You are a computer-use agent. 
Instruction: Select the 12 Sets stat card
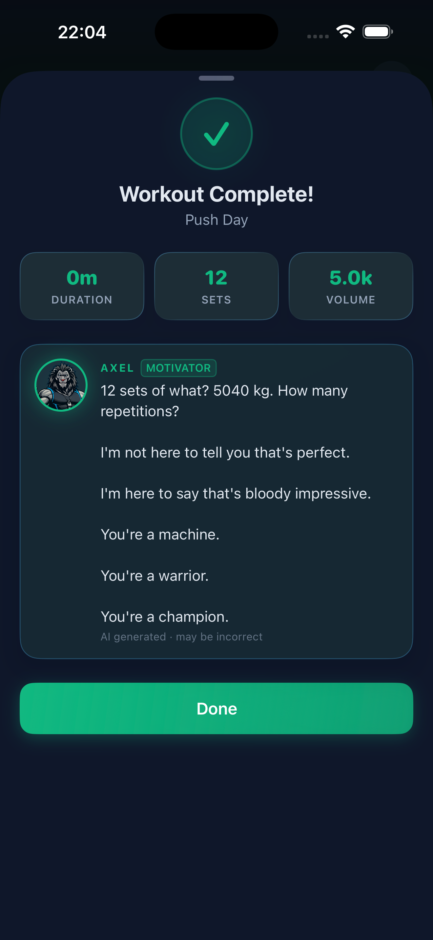coord(216,286)
